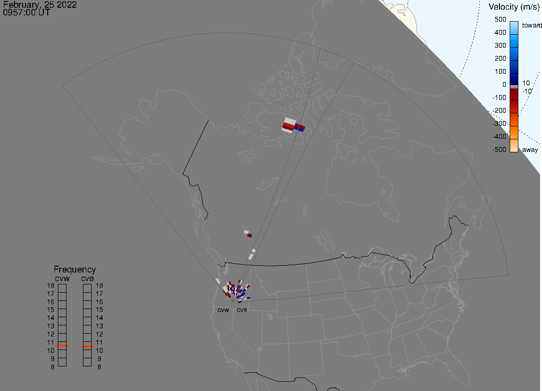Click the cvw heading above the frequency bar
Image resolution: width=542 pixels, height=391 pixels.
tap(62, 278)
